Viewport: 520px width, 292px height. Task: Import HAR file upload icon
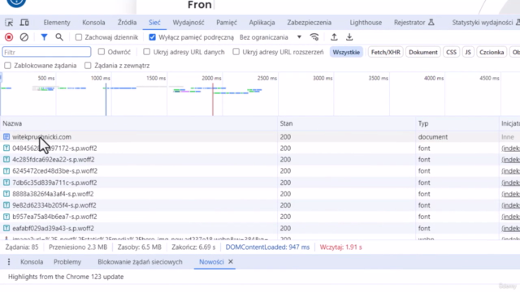click(334, 37)
